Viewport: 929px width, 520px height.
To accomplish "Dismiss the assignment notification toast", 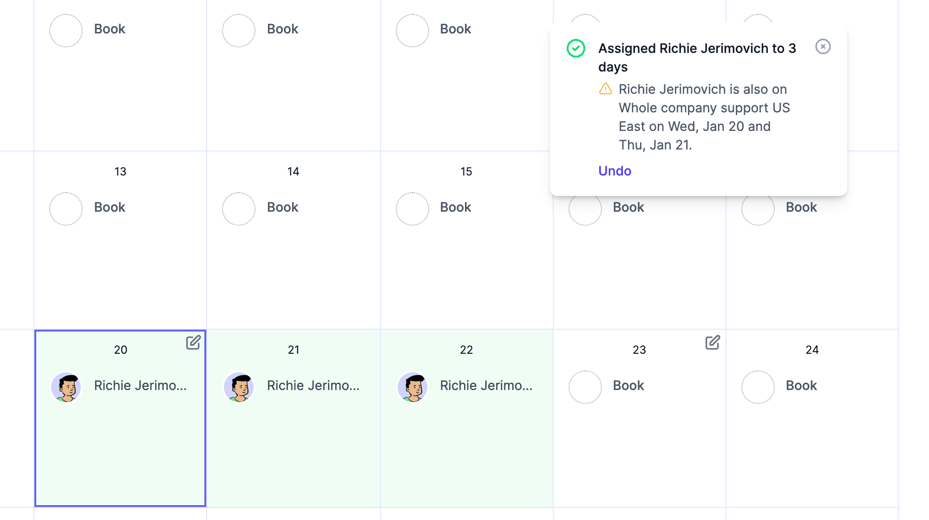I will point(823,46).
